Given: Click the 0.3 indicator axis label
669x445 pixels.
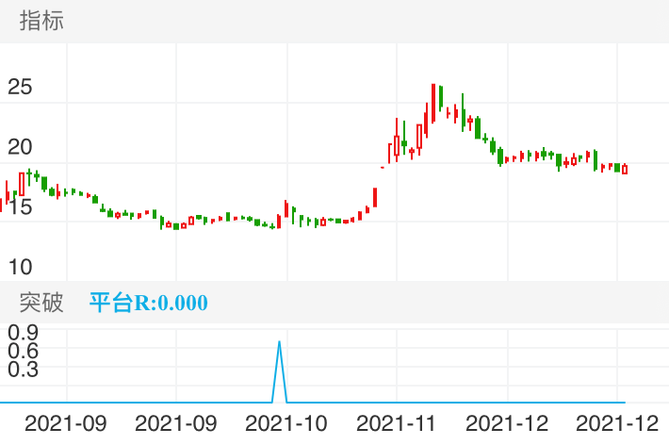Looking at the screenshot, I should click(23, 370).
